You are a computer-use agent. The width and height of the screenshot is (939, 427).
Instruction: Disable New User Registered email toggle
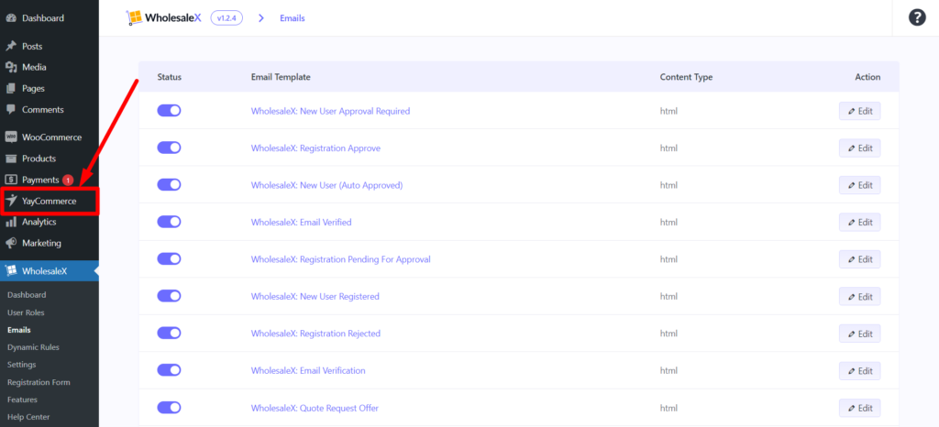(169, 296)
